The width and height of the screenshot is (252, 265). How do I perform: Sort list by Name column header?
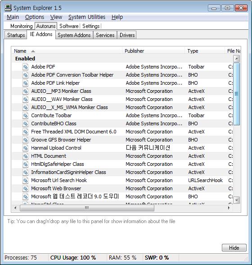click(x=67, y=51)
